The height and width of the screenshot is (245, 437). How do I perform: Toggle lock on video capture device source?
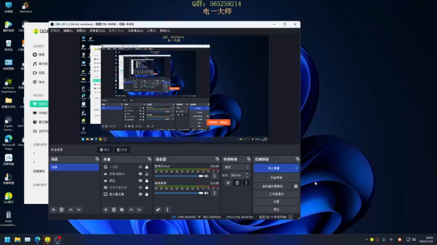146,187
